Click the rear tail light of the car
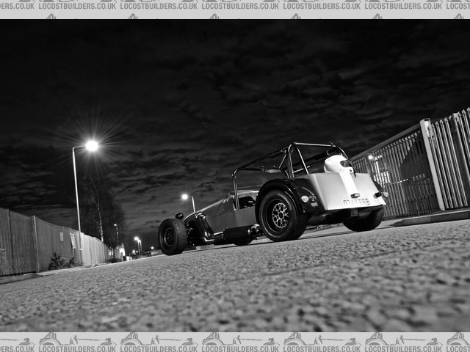 (x=305, y=199)
